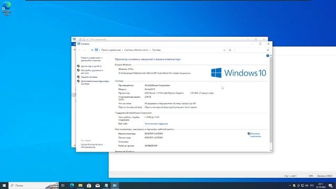This screenshot has height=189, width=336.
Task: Open the Защита системы link
Action: (x=89, y=77)
